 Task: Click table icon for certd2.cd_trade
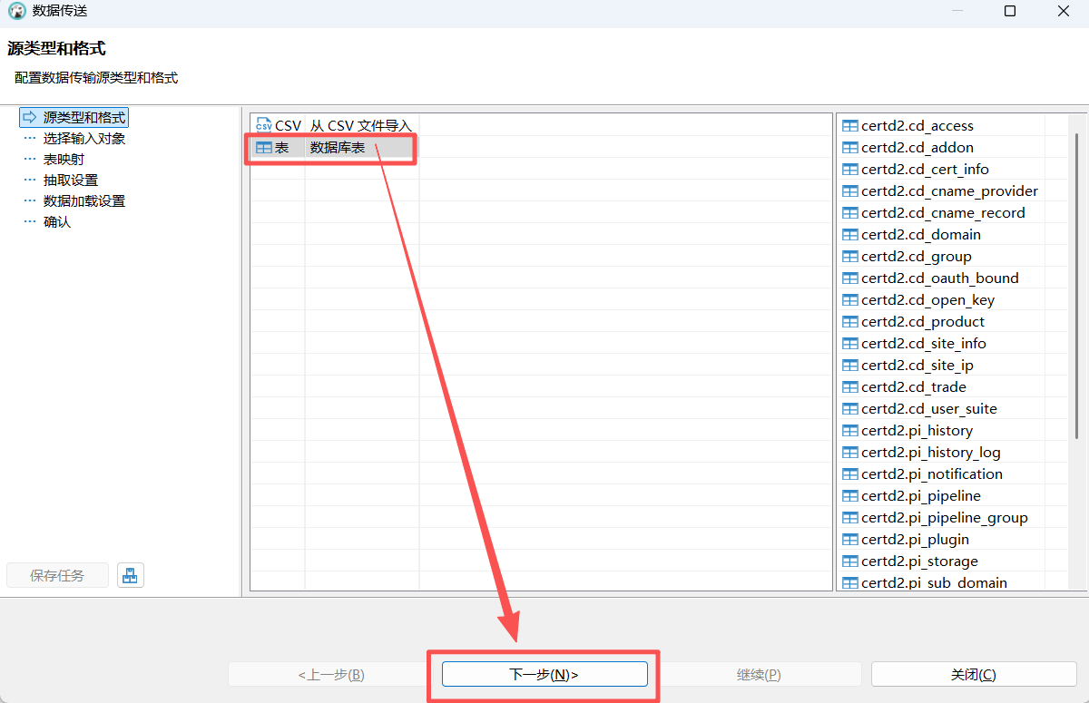coord(850,387)
